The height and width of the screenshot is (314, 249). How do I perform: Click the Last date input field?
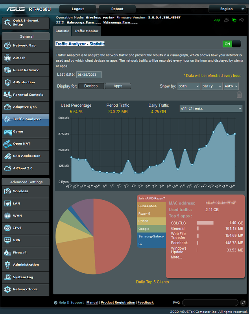tap(89, 75)
